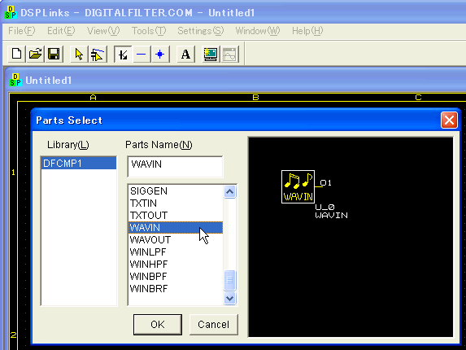
Task: Select the text 'A' tool
Action: coord(185,54)
